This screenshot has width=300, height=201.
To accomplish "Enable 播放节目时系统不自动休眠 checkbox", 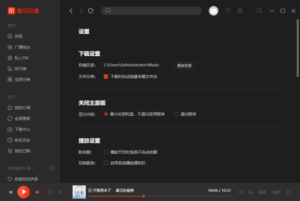I will (106, 152).
